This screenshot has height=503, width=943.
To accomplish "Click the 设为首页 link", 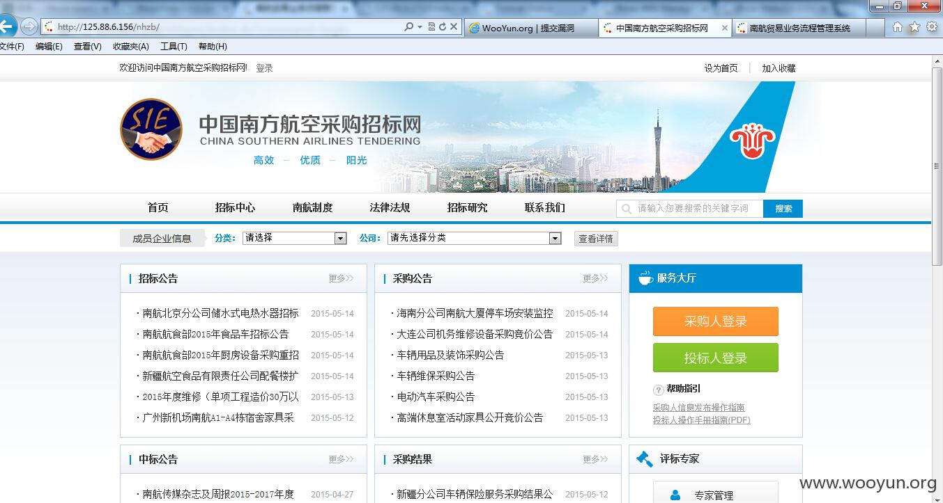I will pos(721,68).
